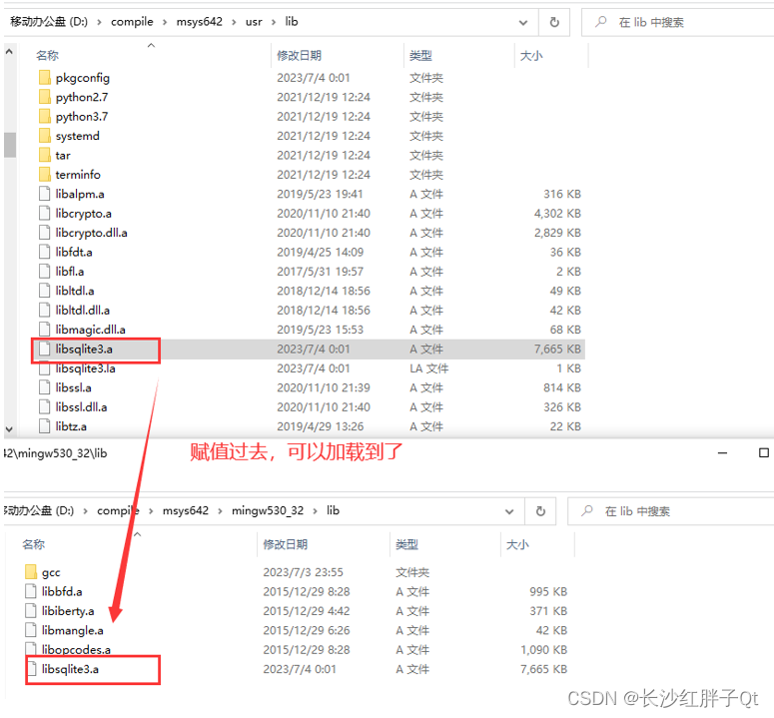This screenshot has height=718, width=774.
Task: Expand chevron after msys642 in upper path
Action: pyautogui.click(x=234, y=22)
